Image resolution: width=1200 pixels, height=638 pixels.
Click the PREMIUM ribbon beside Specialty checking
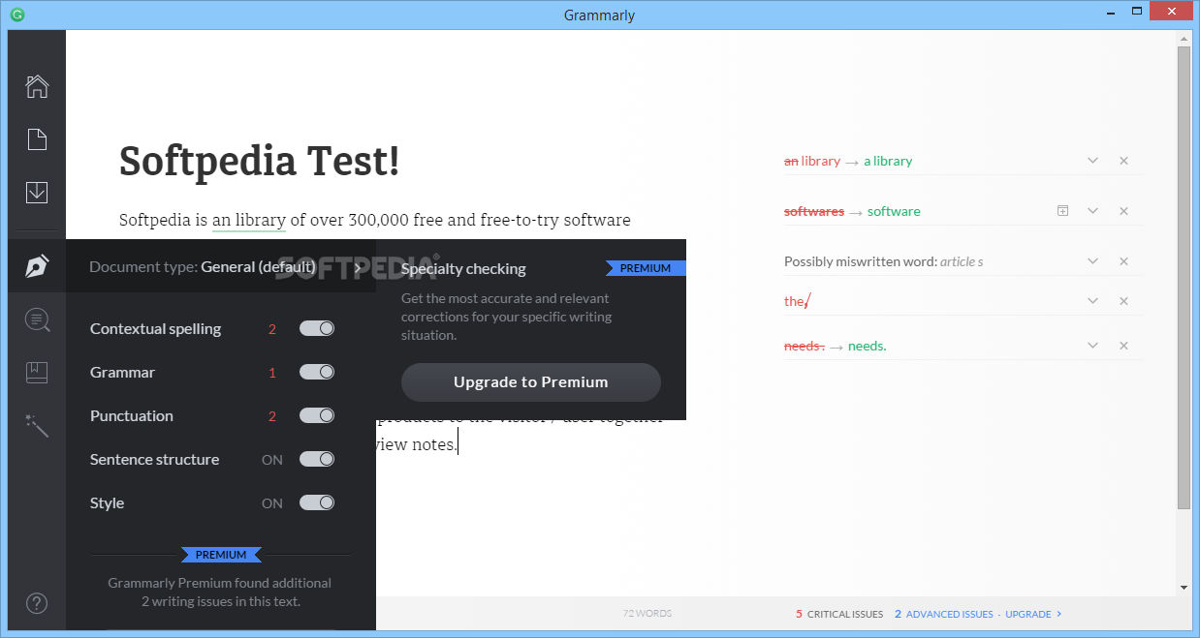pyautogui.click(x=646, y=268)
